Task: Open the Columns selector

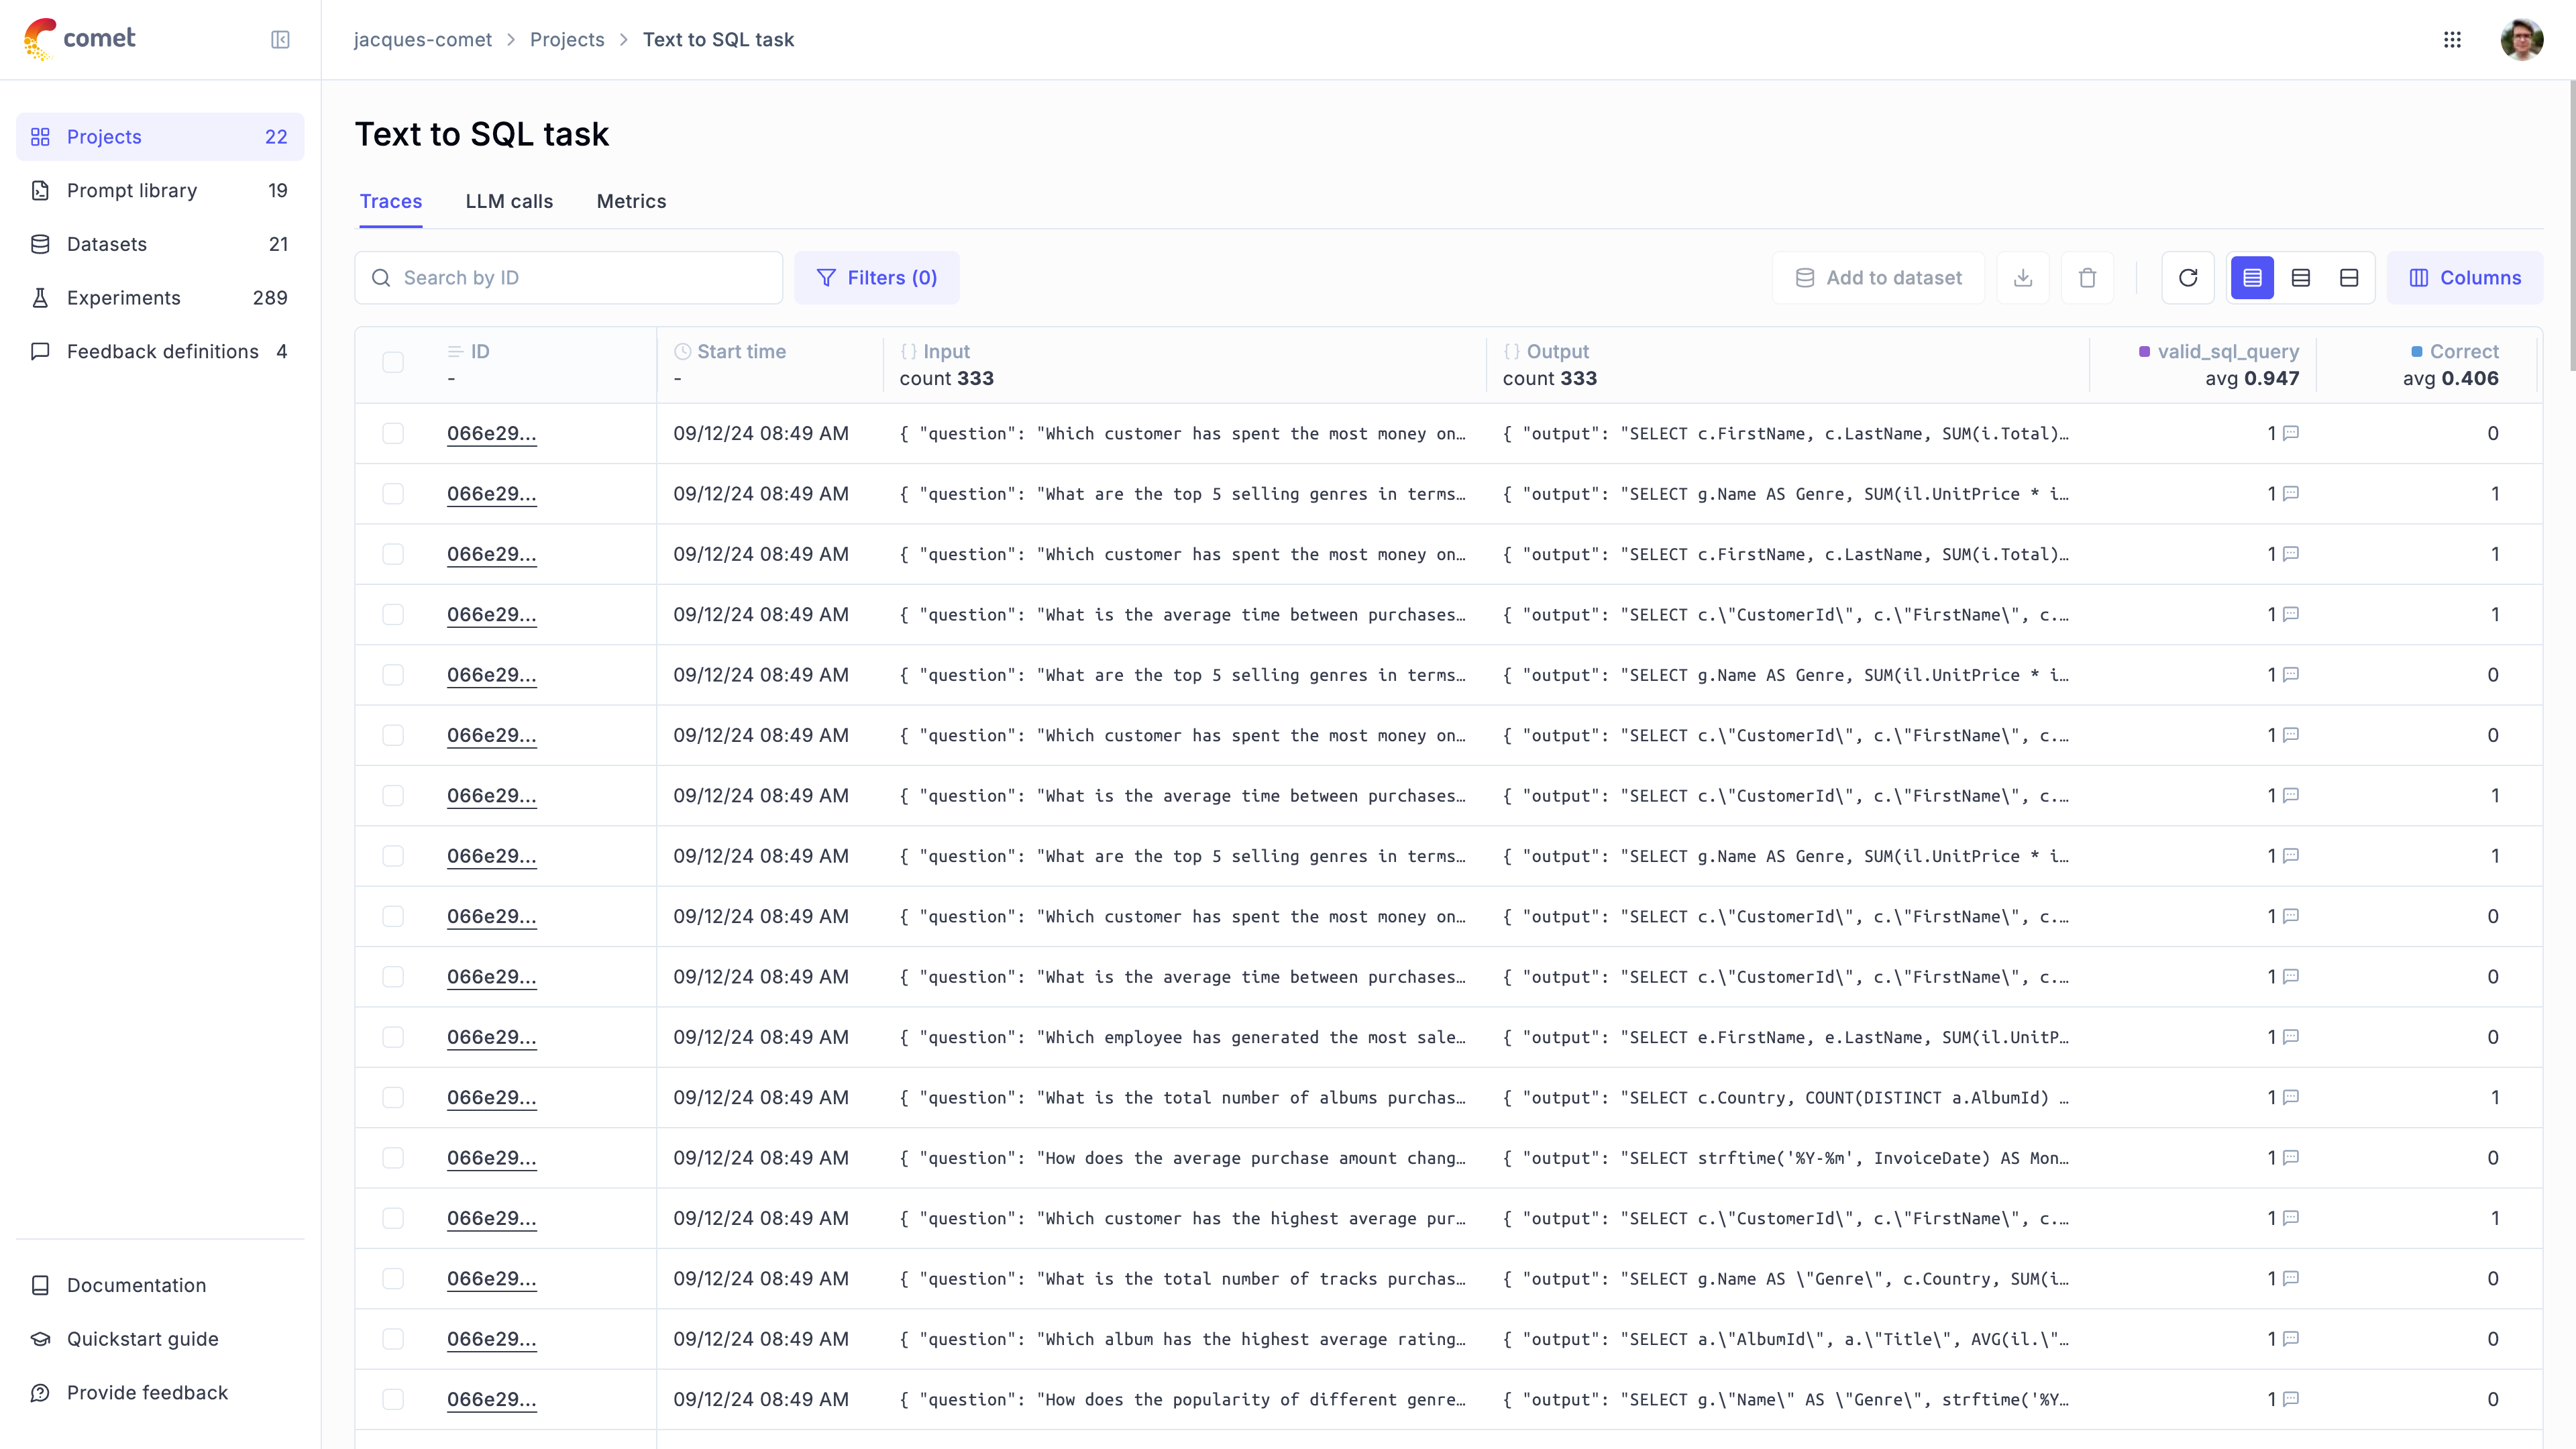Action: [x=2464, y=278]
